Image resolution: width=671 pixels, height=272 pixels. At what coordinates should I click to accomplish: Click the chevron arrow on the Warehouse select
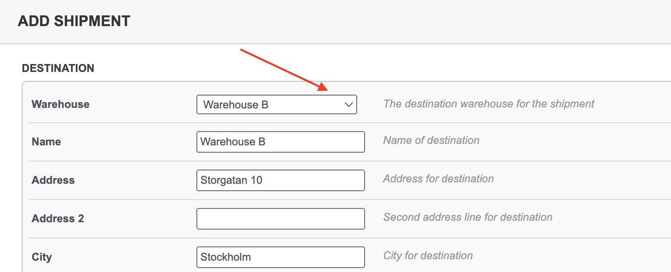[348, 104]
